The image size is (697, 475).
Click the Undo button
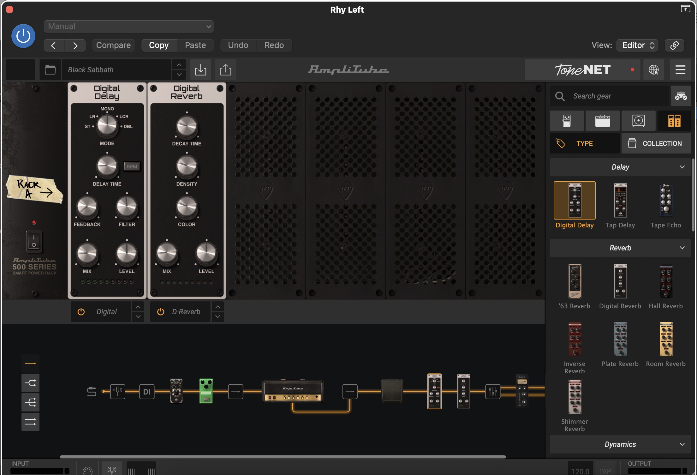click(x=238, y=45)
